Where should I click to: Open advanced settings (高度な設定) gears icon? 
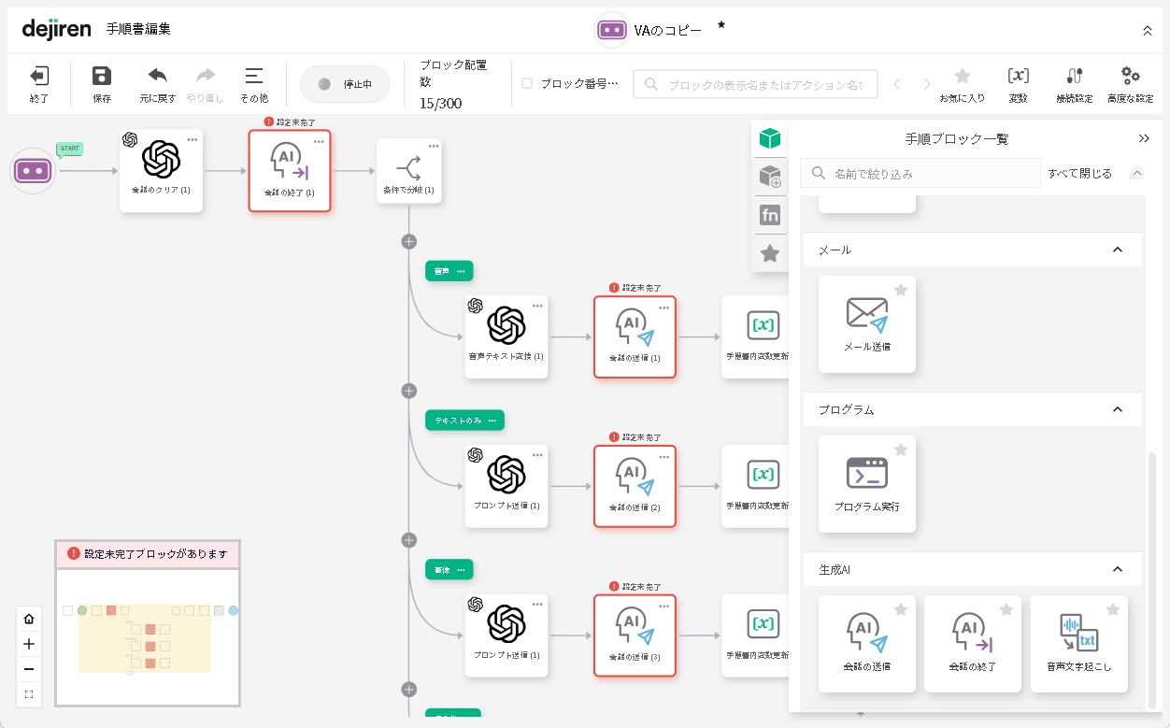[x=1130, y=77]
